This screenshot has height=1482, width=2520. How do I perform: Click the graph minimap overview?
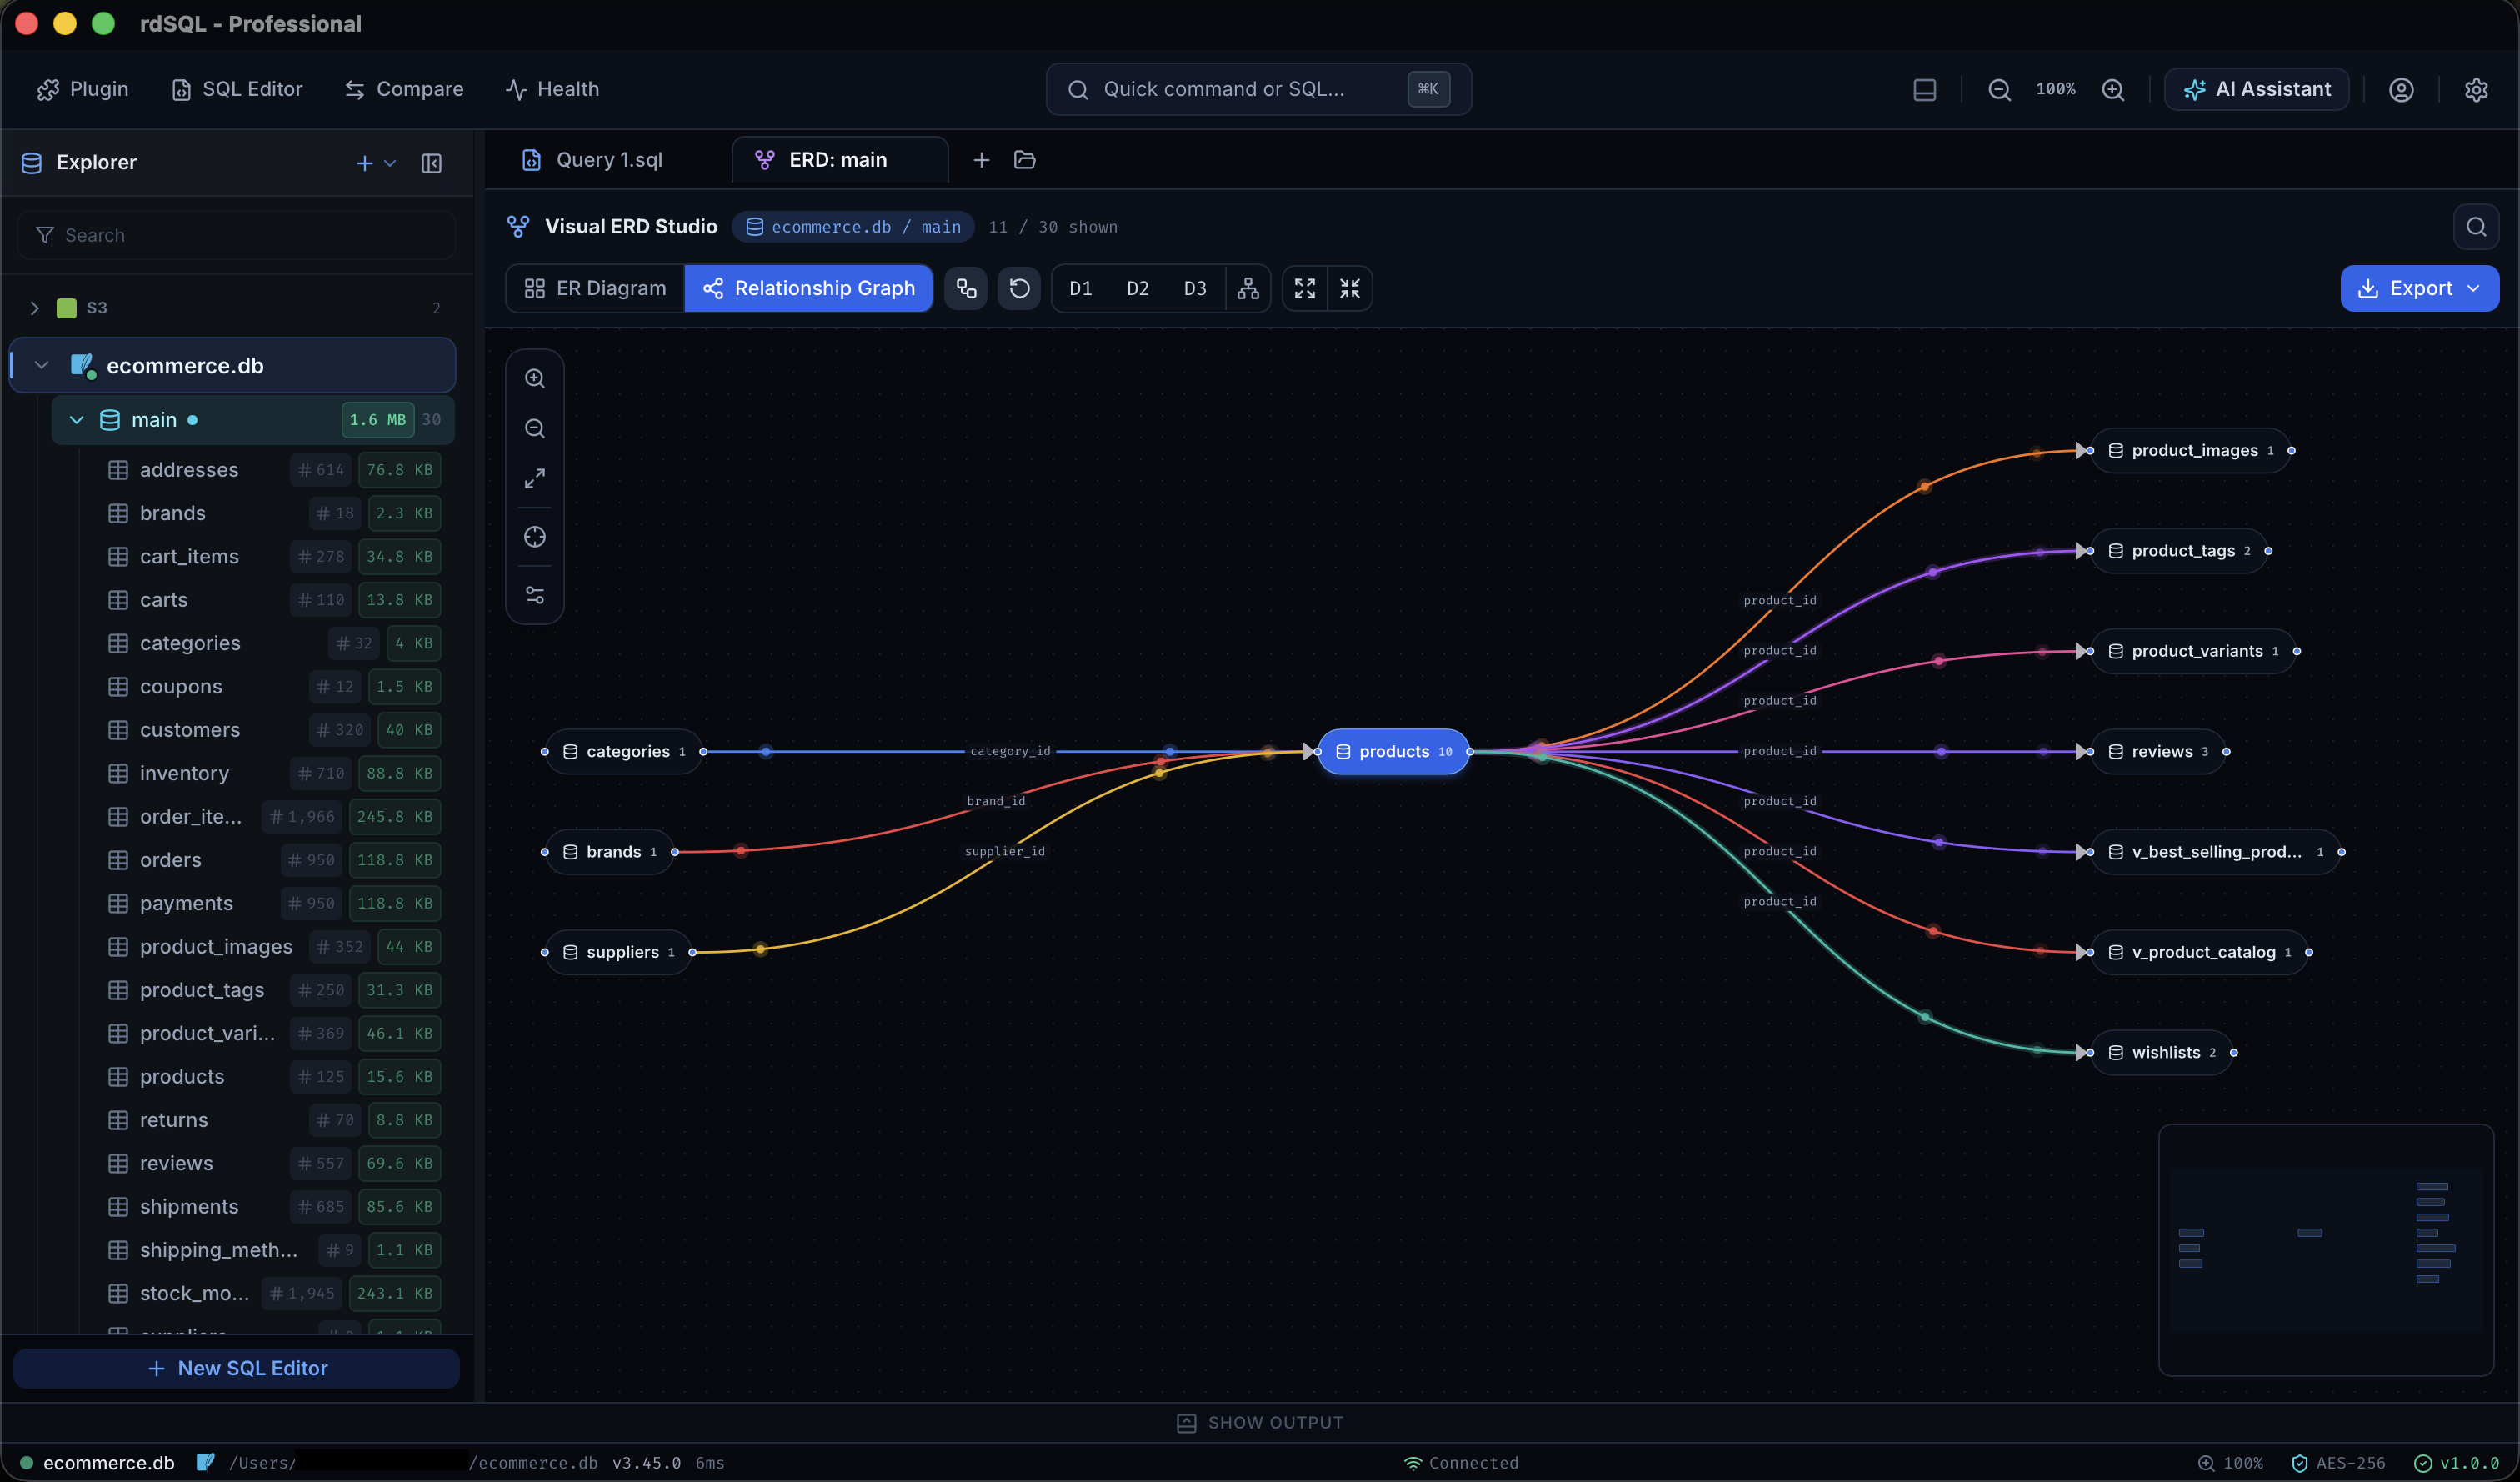pos(2325,1250)
